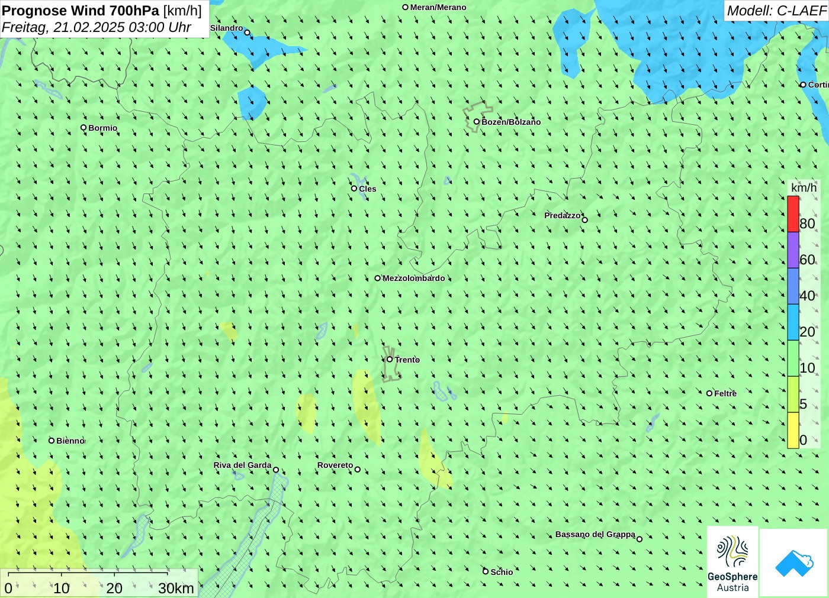Click the 'Modell: C-LAEF' label

pos(776,11)
